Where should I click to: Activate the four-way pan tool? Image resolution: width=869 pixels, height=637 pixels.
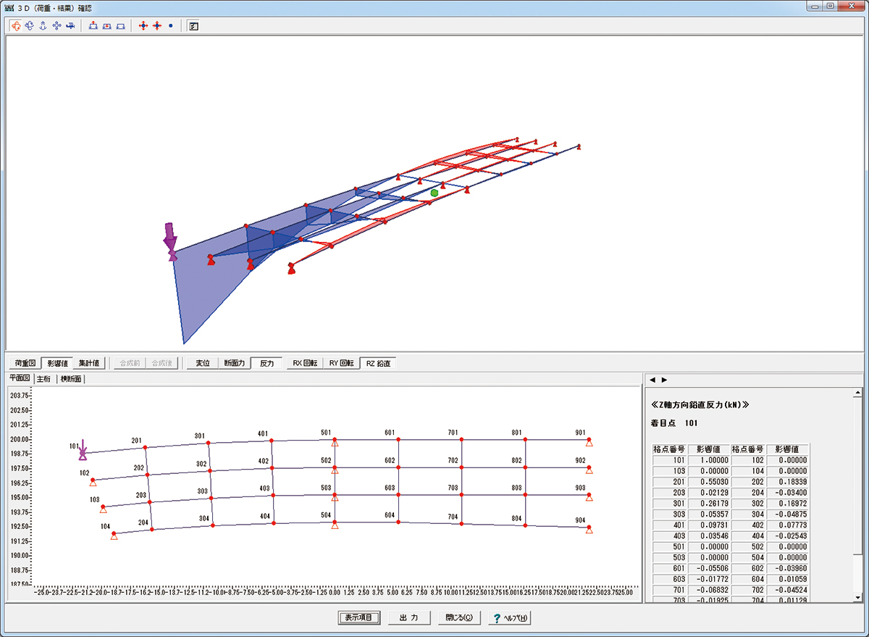56,25
